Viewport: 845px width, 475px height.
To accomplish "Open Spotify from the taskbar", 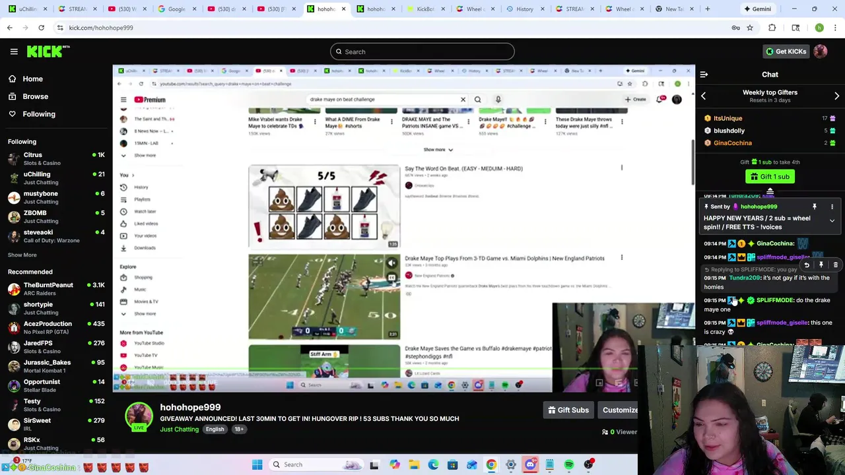I will click(568, 464).
